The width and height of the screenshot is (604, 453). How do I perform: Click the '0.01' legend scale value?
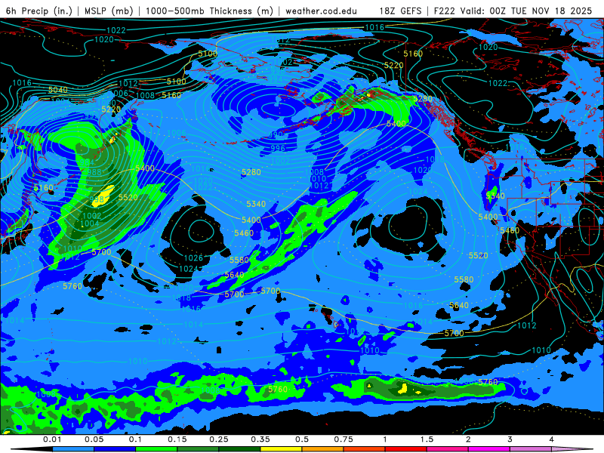(x=52, y=439)
